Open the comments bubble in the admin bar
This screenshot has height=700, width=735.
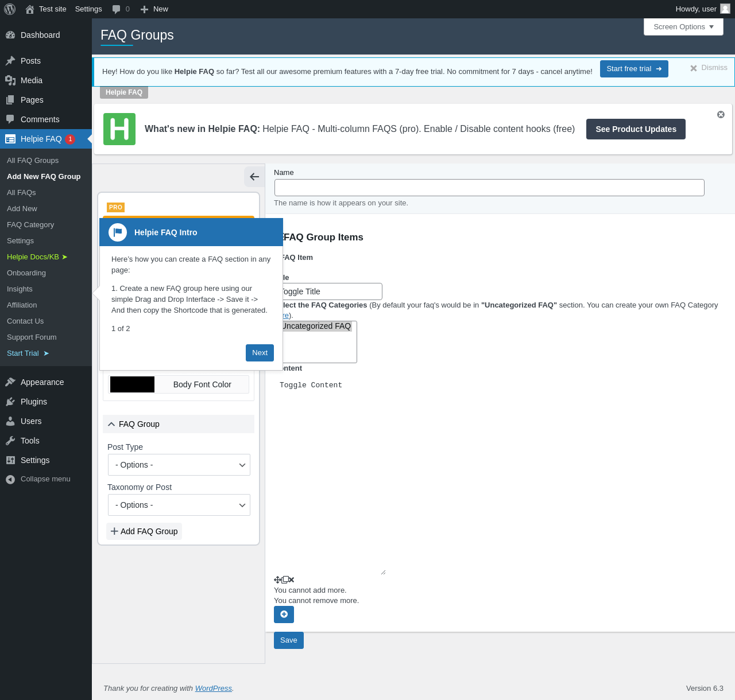[121, 9]
